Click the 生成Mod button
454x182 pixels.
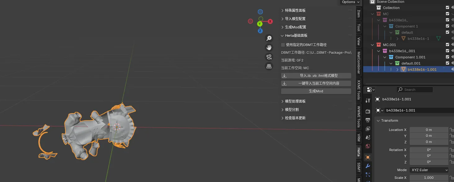coord(316,91)
